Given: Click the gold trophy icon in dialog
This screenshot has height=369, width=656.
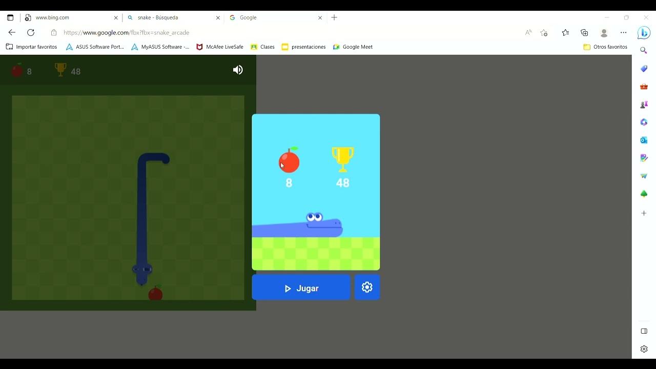Looking at the screenshot, I should pos(343,160).
